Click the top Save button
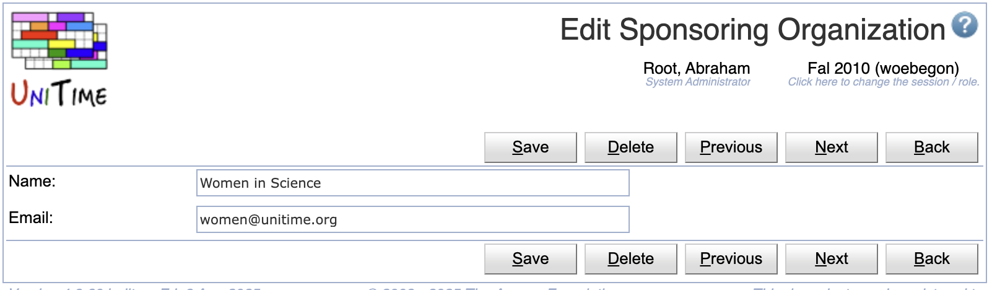This screenshot has width=992, height=290. (531, 147)
